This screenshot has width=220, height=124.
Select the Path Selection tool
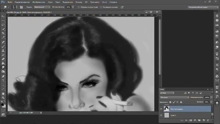tap(3, 85)
